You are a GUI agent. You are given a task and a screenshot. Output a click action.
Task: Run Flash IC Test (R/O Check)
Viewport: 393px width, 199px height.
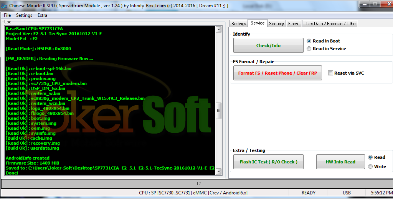[x=268, y=162]
